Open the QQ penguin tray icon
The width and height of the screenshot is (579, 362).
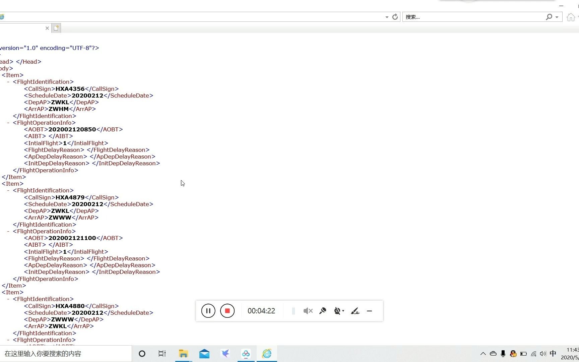pyautogui.click(x=513, y=354)
